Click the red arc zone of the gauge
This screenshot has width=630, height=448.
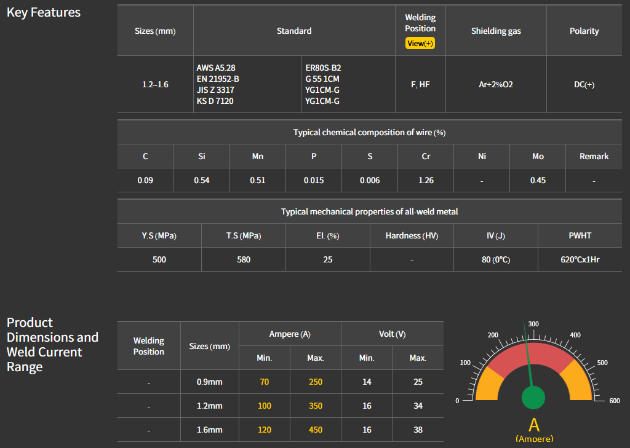point(534,356)
